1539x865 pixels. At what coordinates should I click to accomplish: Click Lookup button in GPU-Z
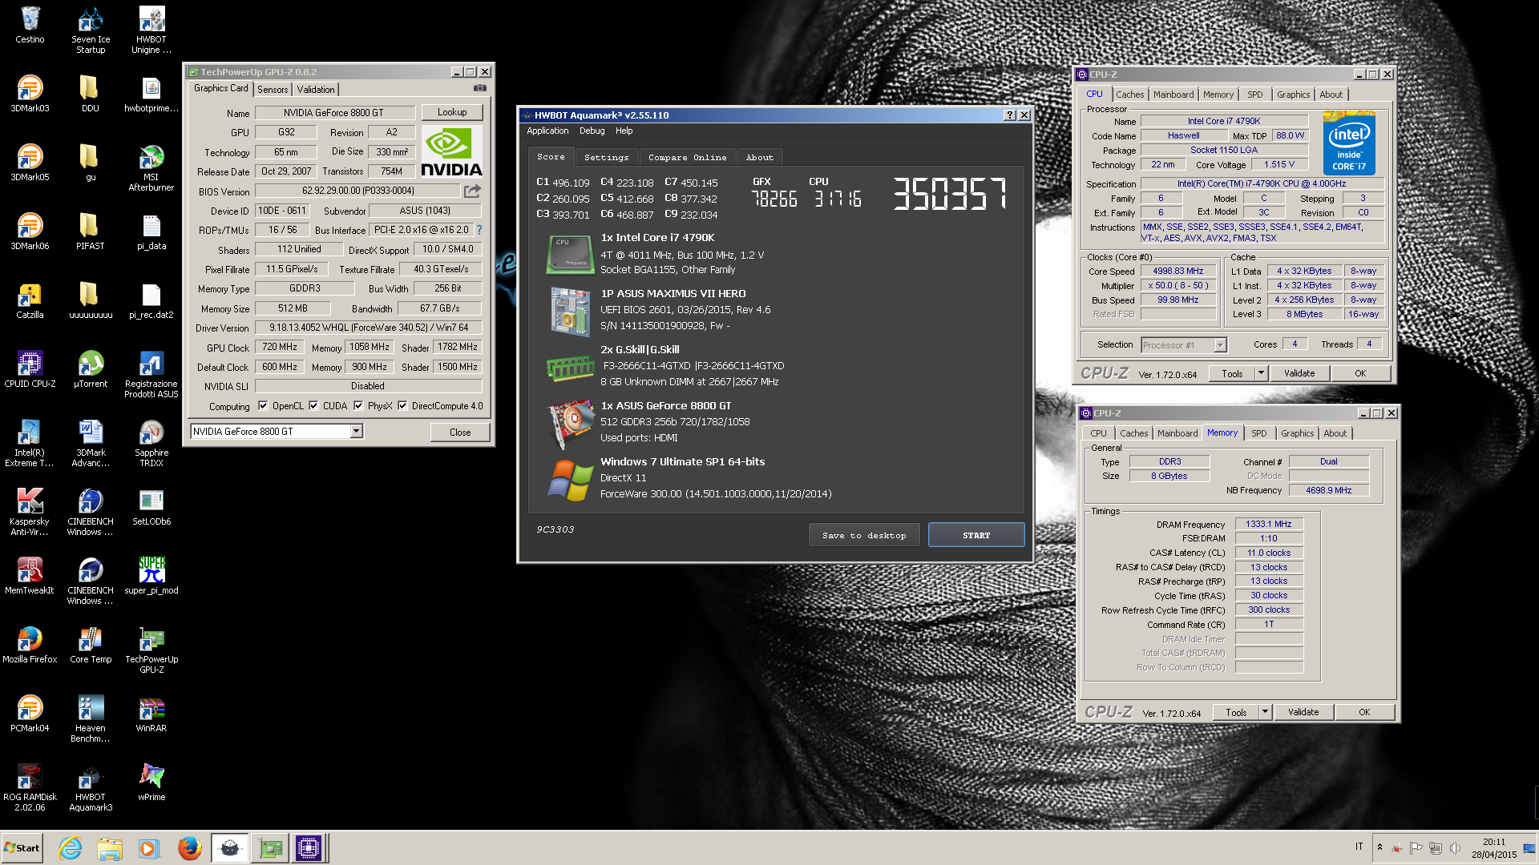(x=452, y=112)
